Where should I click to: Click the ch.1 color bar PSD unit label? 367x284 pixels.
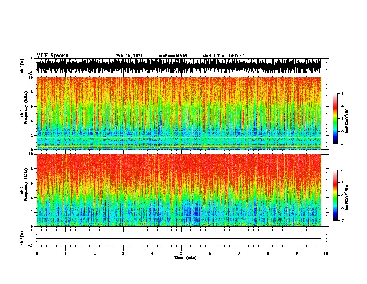347,121
